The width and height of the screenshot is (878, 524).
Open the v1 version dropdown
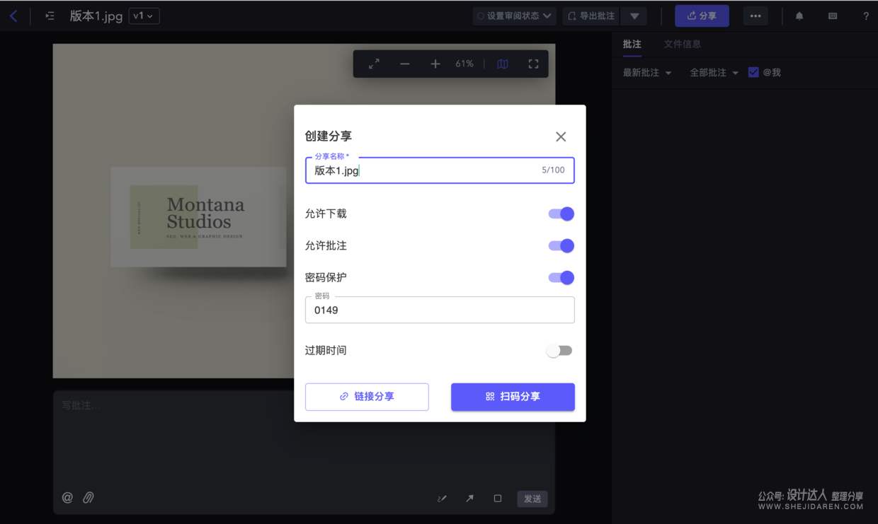[x=144, y=15]
